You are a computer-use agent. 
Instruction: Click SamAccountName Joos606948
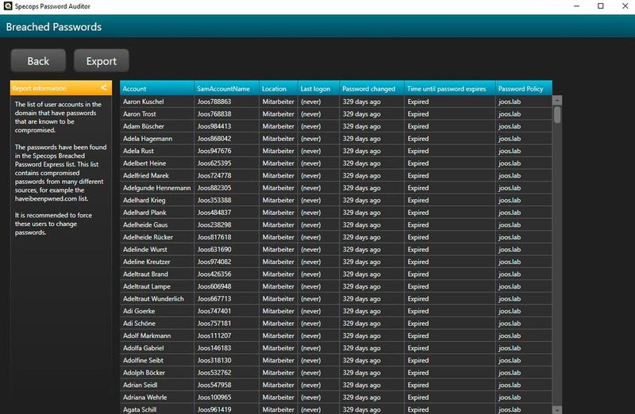tap(214, 286)
